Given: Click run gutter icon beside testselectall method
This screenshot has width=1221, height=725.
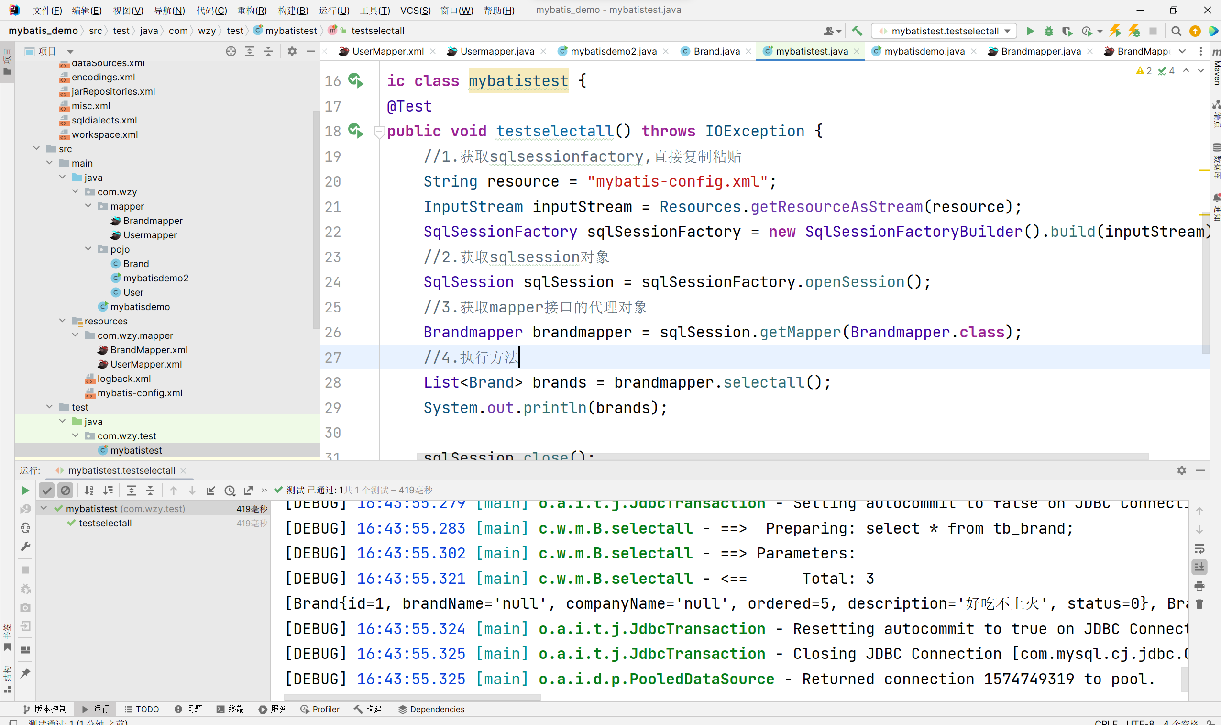Looking at the screenshot, I should point(356,131).
